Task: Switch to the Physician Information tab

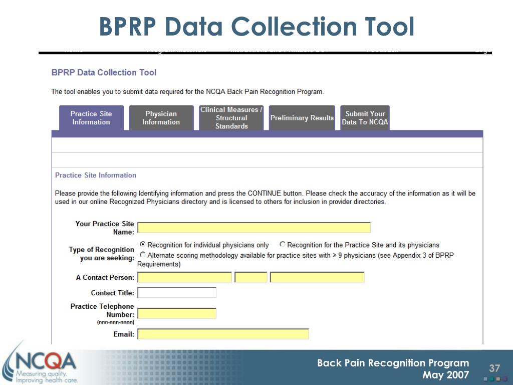Action: [161, 118]
